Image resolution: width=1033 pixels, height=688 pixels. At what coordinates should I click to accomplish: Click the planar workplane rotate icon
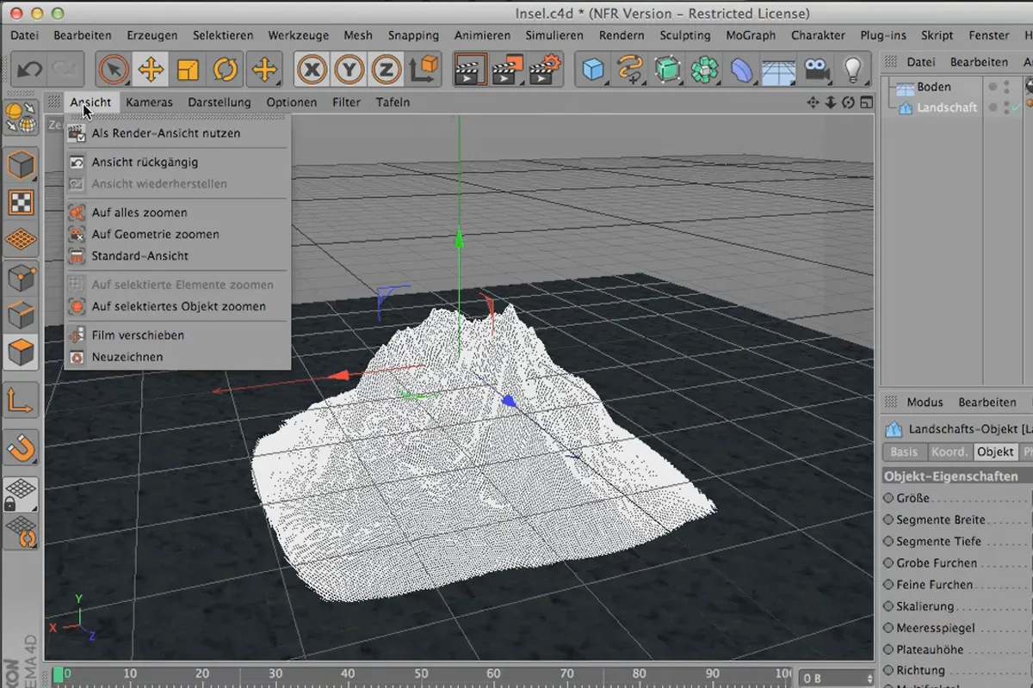pyautogui.click(x=21, y=532)
